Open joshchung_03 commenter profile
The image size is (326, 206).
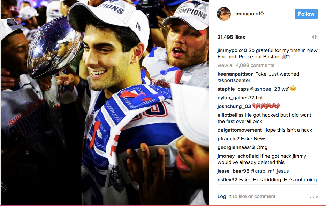[x=234, y=106]
